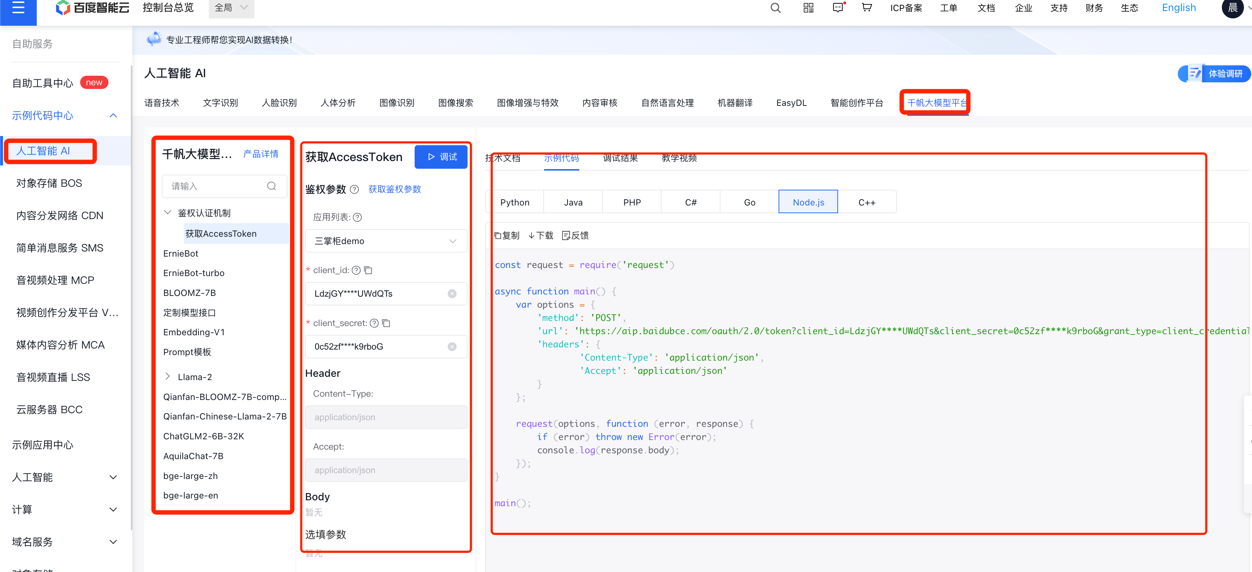
Task: Copy the client_id value icon
Action: click(368, 270)
